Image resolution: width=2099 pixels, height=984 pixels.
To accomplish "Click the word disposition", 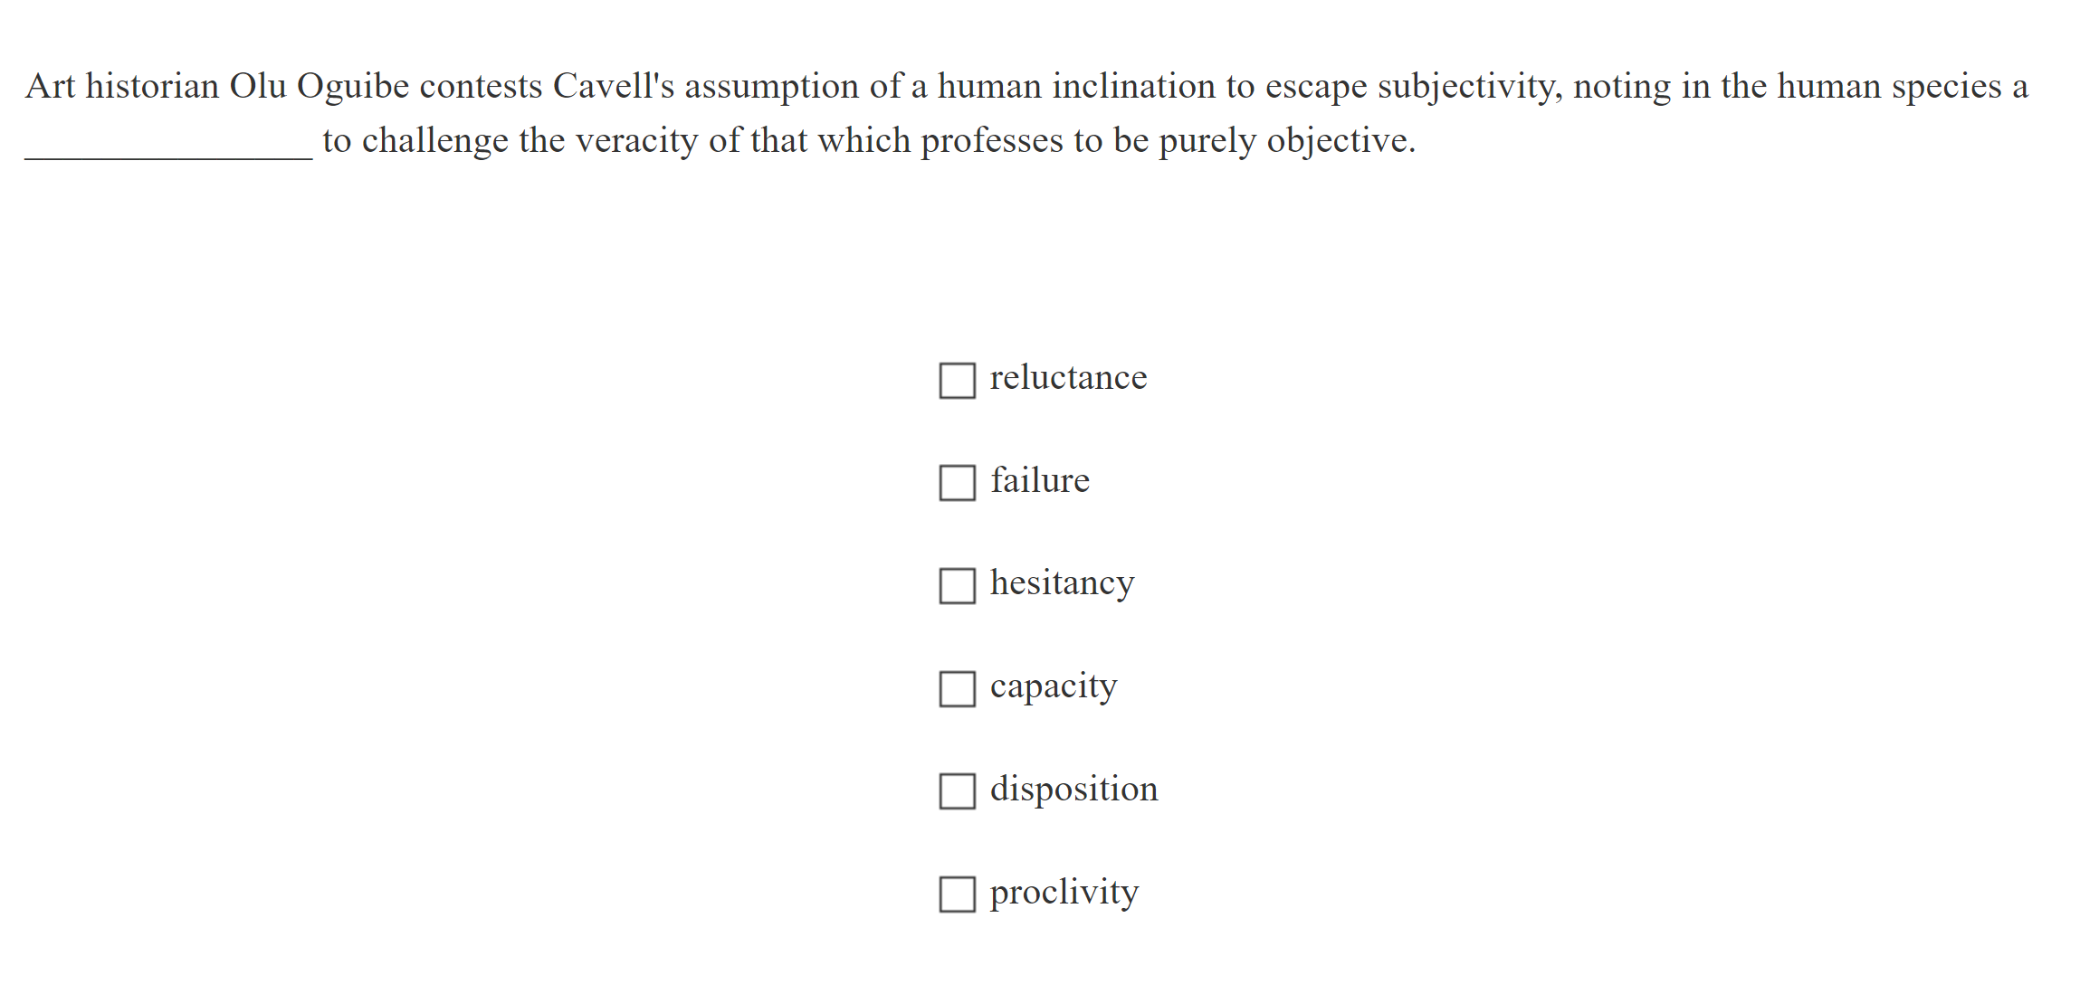I will coord(1073,790).
